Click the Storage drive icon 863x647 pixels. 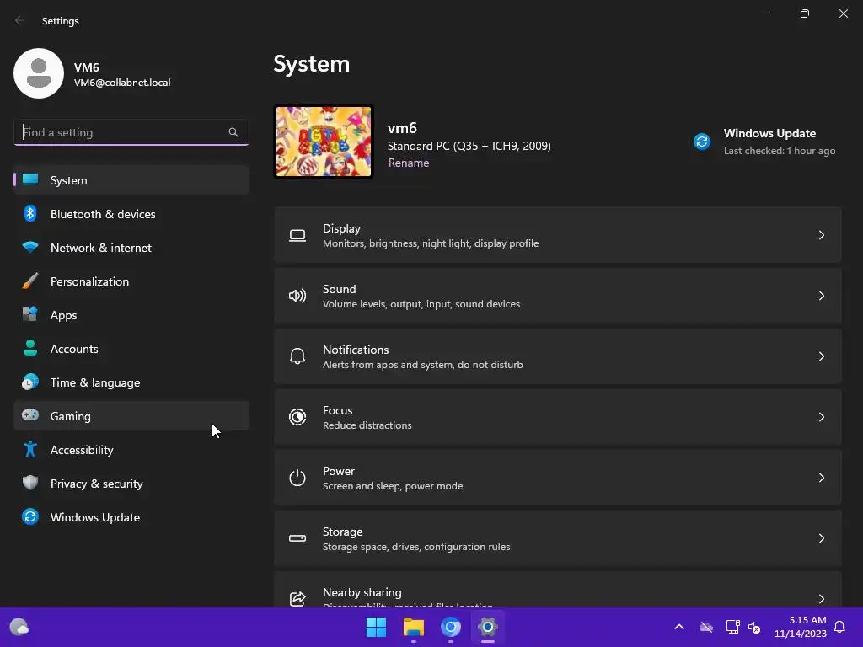click(297, 538)
